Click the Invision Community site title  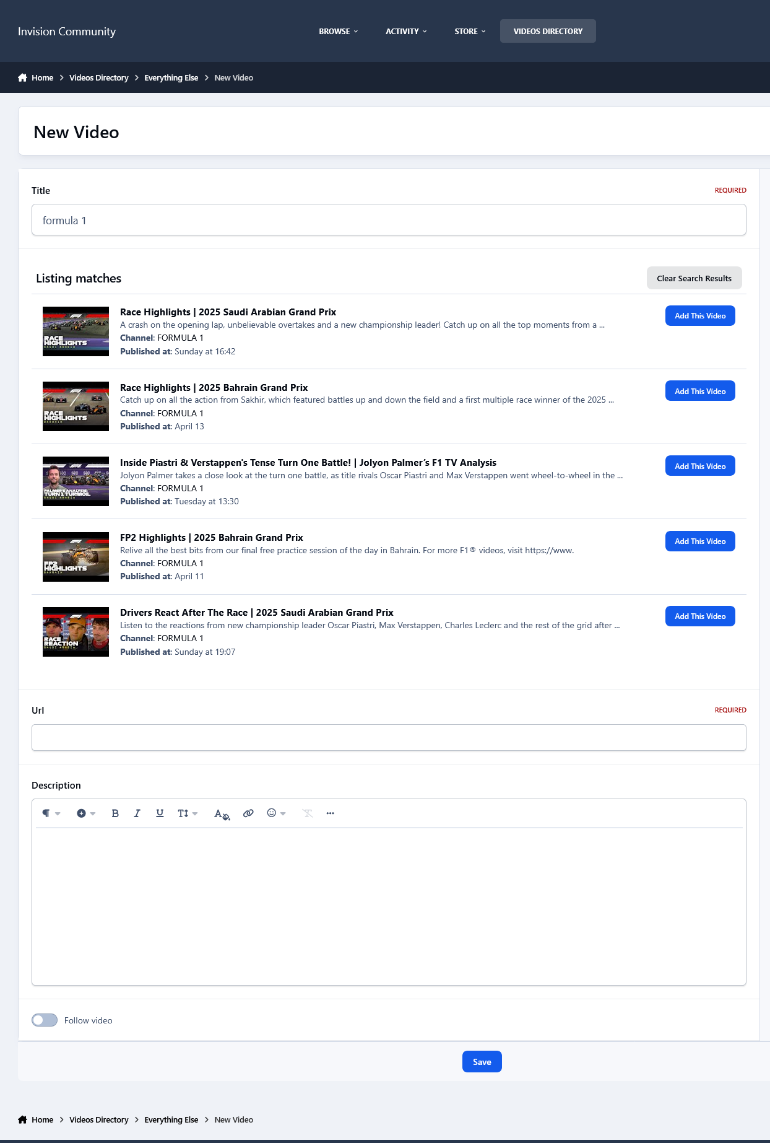(x=67, y=31)
